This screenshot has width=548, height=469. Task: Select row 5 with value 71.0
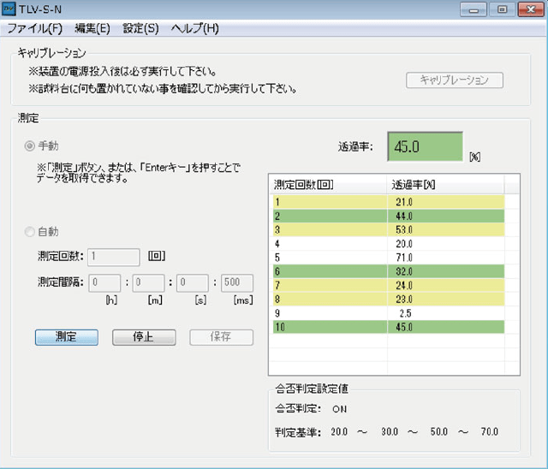click(389, 258)
